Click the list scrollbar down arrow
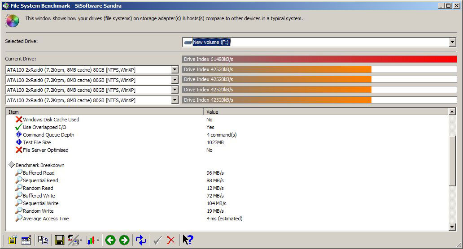The image size is (463, 249). pyautogui.click(x=452, y=227)
